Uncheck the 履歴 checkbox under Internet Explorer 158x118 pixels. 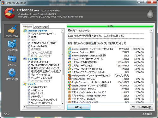pos(29,37)
